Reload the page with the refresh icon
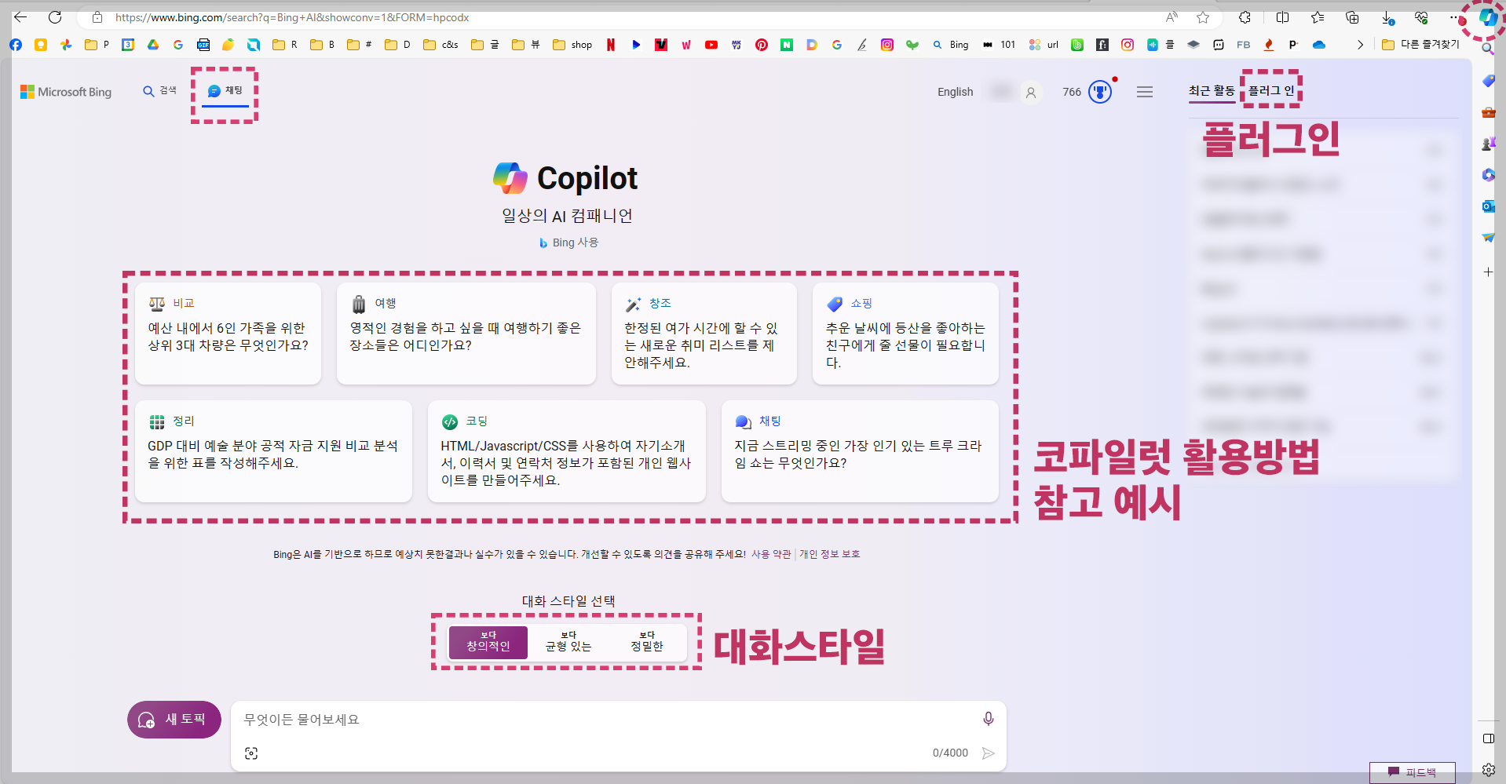Image resolution: width=1506 pixels, height=784 pixels. [55, 17]
